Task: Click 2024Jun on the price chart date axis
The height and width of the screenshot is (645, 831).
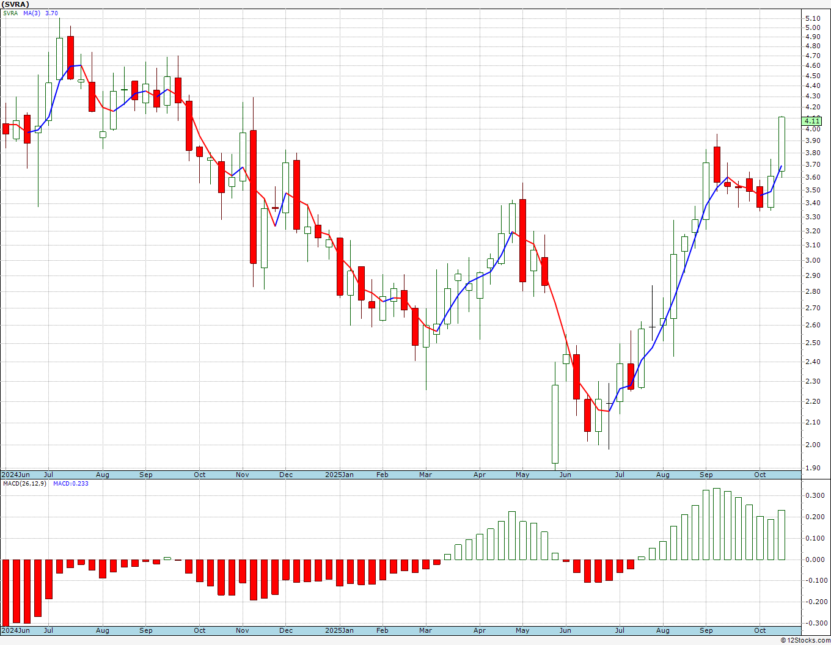Action: (15, 475)
